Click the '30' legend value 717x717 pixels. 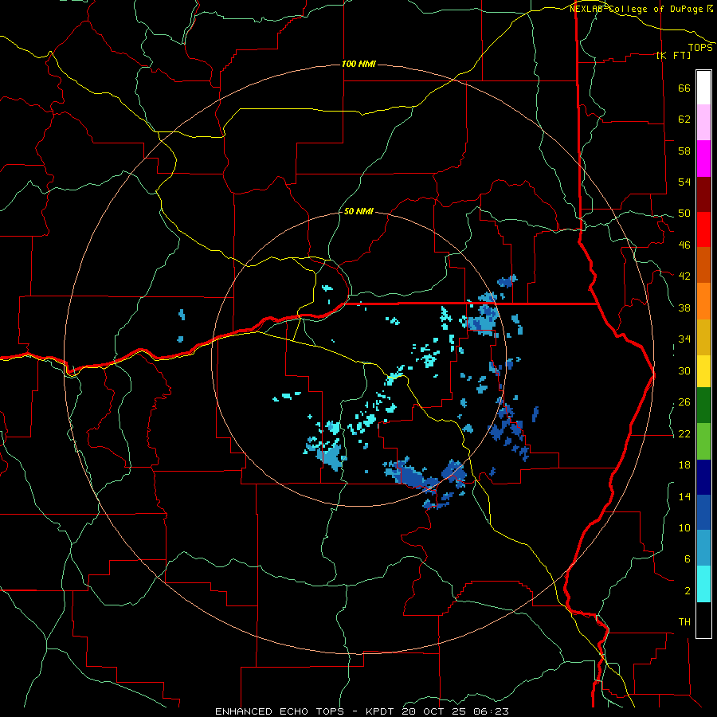(684, 370)
